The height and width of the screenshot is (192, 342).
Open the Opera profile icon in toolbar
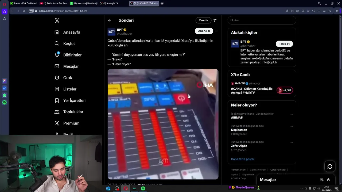point(330,11)
